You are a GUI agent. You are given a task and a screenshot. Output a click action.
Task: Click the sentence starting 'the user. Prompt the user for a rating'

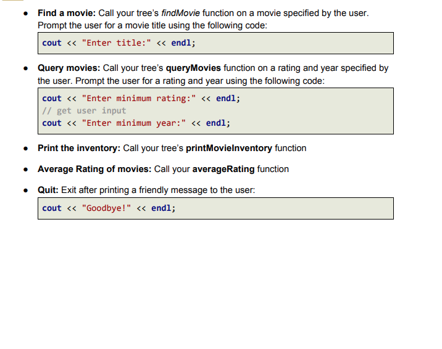181,81
